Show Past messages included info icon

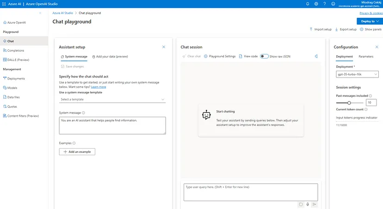click(x=371, y=96)
